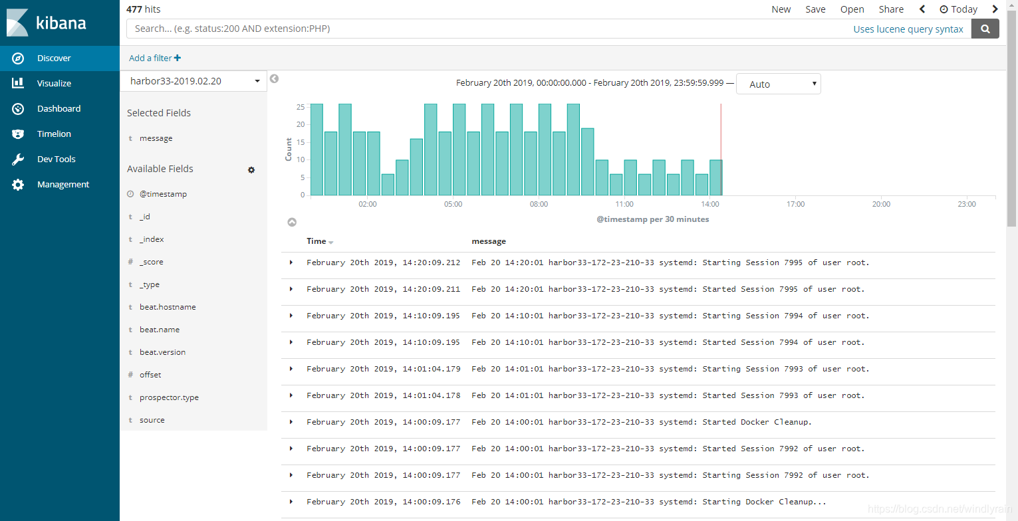Click histogram bar at 02:00
The height and width of the screenshot is (521, 1018).
(x=374, y=163)
